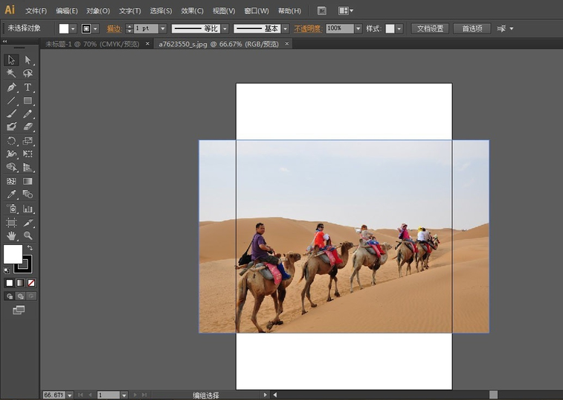This screenshot has width=563, height=400.
Task: Pick the Rectangle tool
Action: point(28,101)
